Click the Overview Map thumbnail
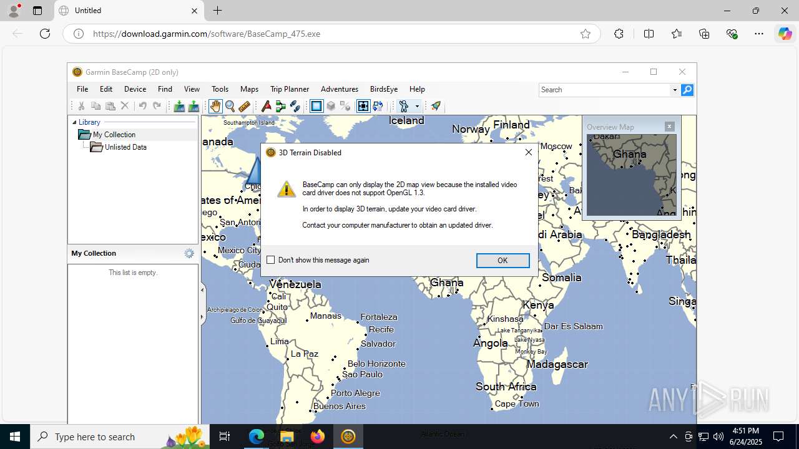 tap(631, 175)
